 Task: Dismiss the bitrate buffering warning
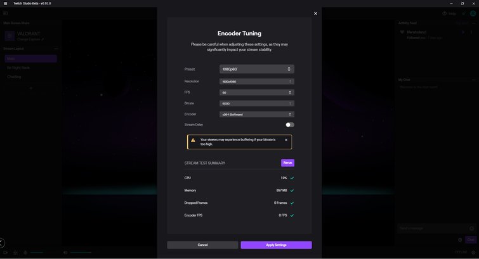click(286, 140)
